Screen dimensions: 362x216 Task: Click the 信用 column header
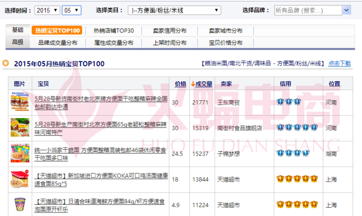tap(285, 84)
